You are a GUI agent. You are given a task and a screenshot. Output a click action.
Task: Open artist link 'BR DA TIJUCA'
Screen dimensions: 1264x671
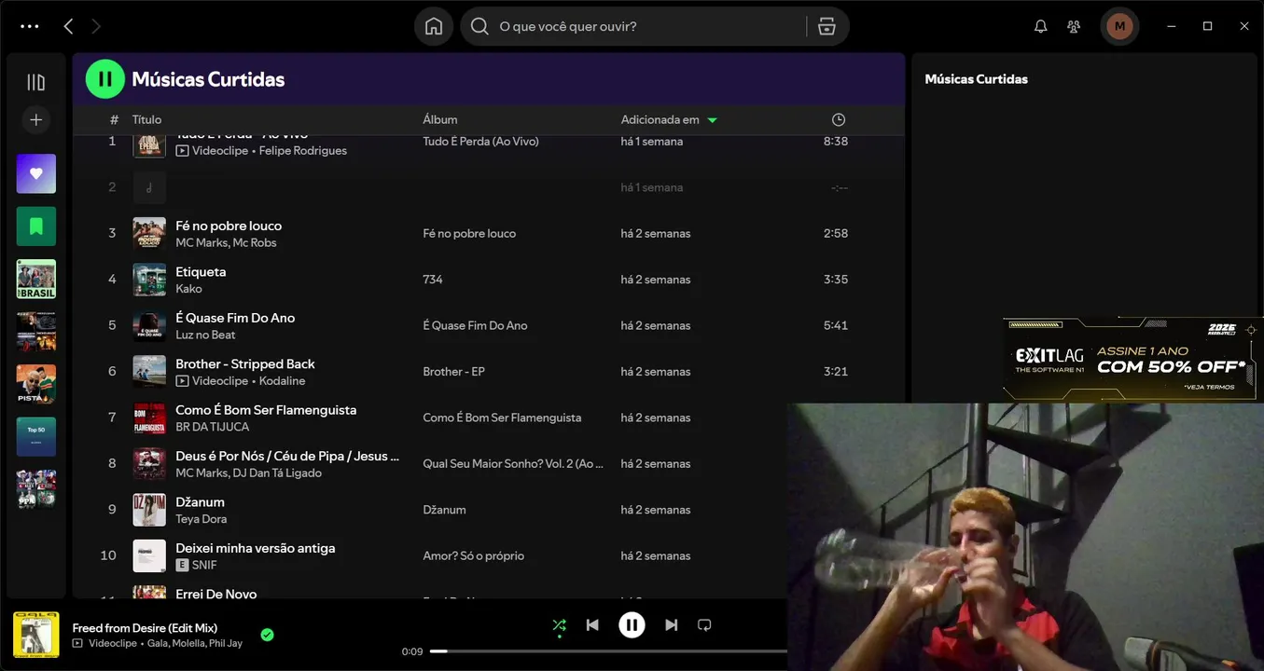click(213, 427)
